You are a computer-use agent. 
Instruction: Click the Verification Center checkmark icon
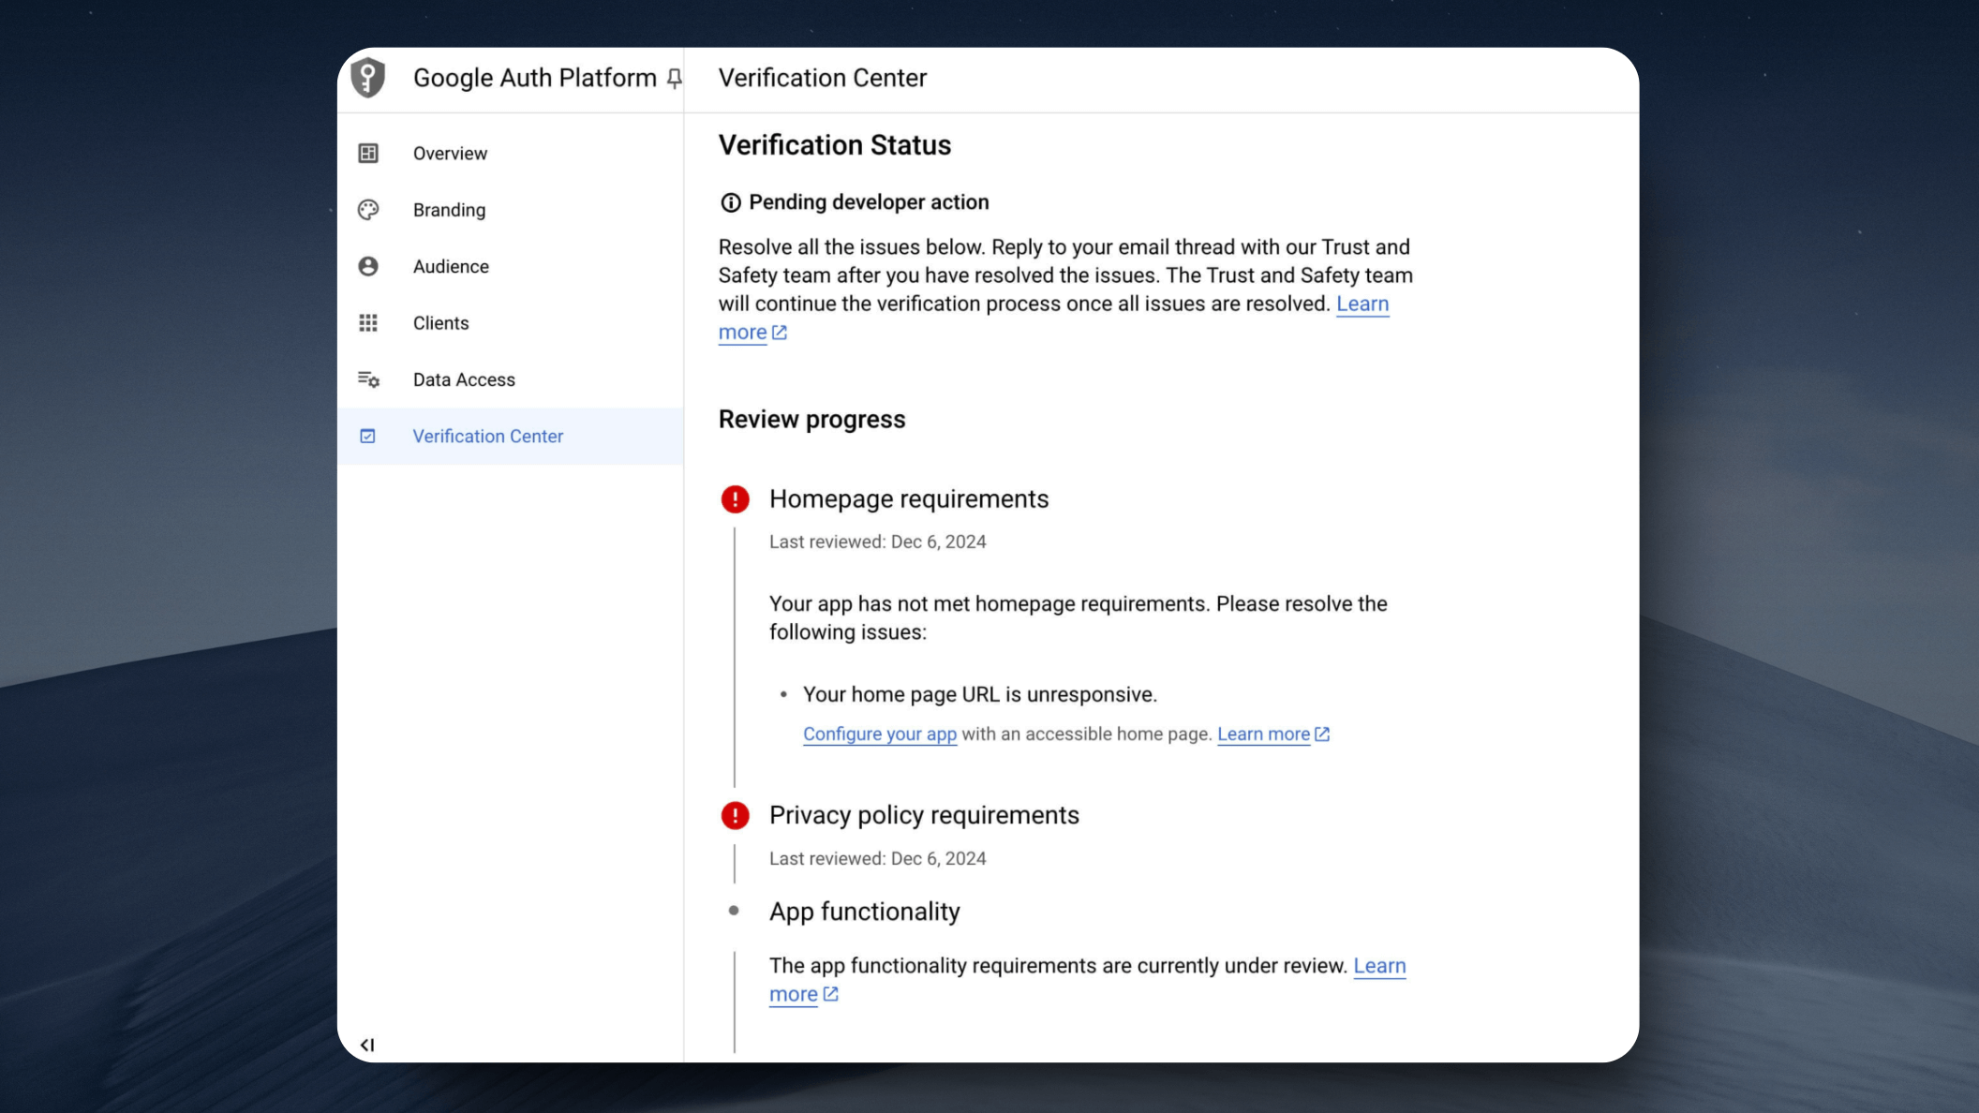click(x=368, y=436)
